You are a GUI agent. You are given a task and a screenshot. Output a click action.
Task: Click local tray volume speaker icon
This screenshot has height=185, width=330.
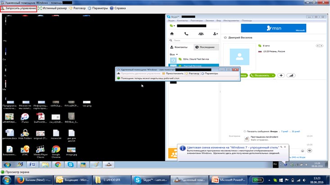tap(304, 180)
